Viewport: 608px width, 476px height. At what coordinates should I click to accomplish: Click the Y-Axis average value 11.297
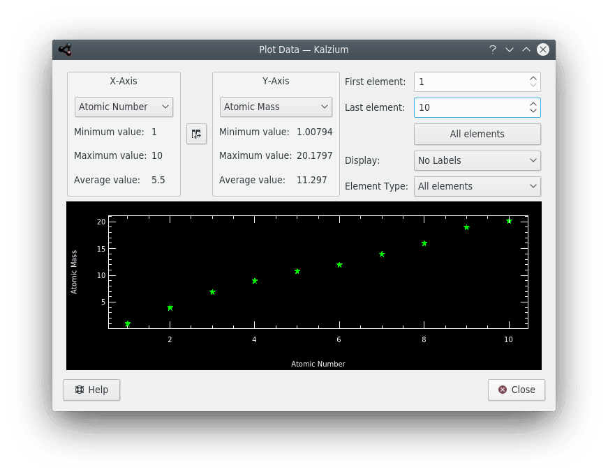[x=312, y=180]
